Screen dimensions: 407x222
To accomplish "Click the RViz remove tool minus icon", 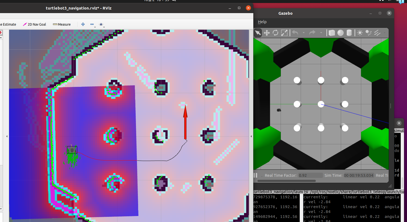I will point(92,24).
